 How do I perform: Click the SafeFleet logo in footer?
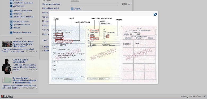coord(7,97)
